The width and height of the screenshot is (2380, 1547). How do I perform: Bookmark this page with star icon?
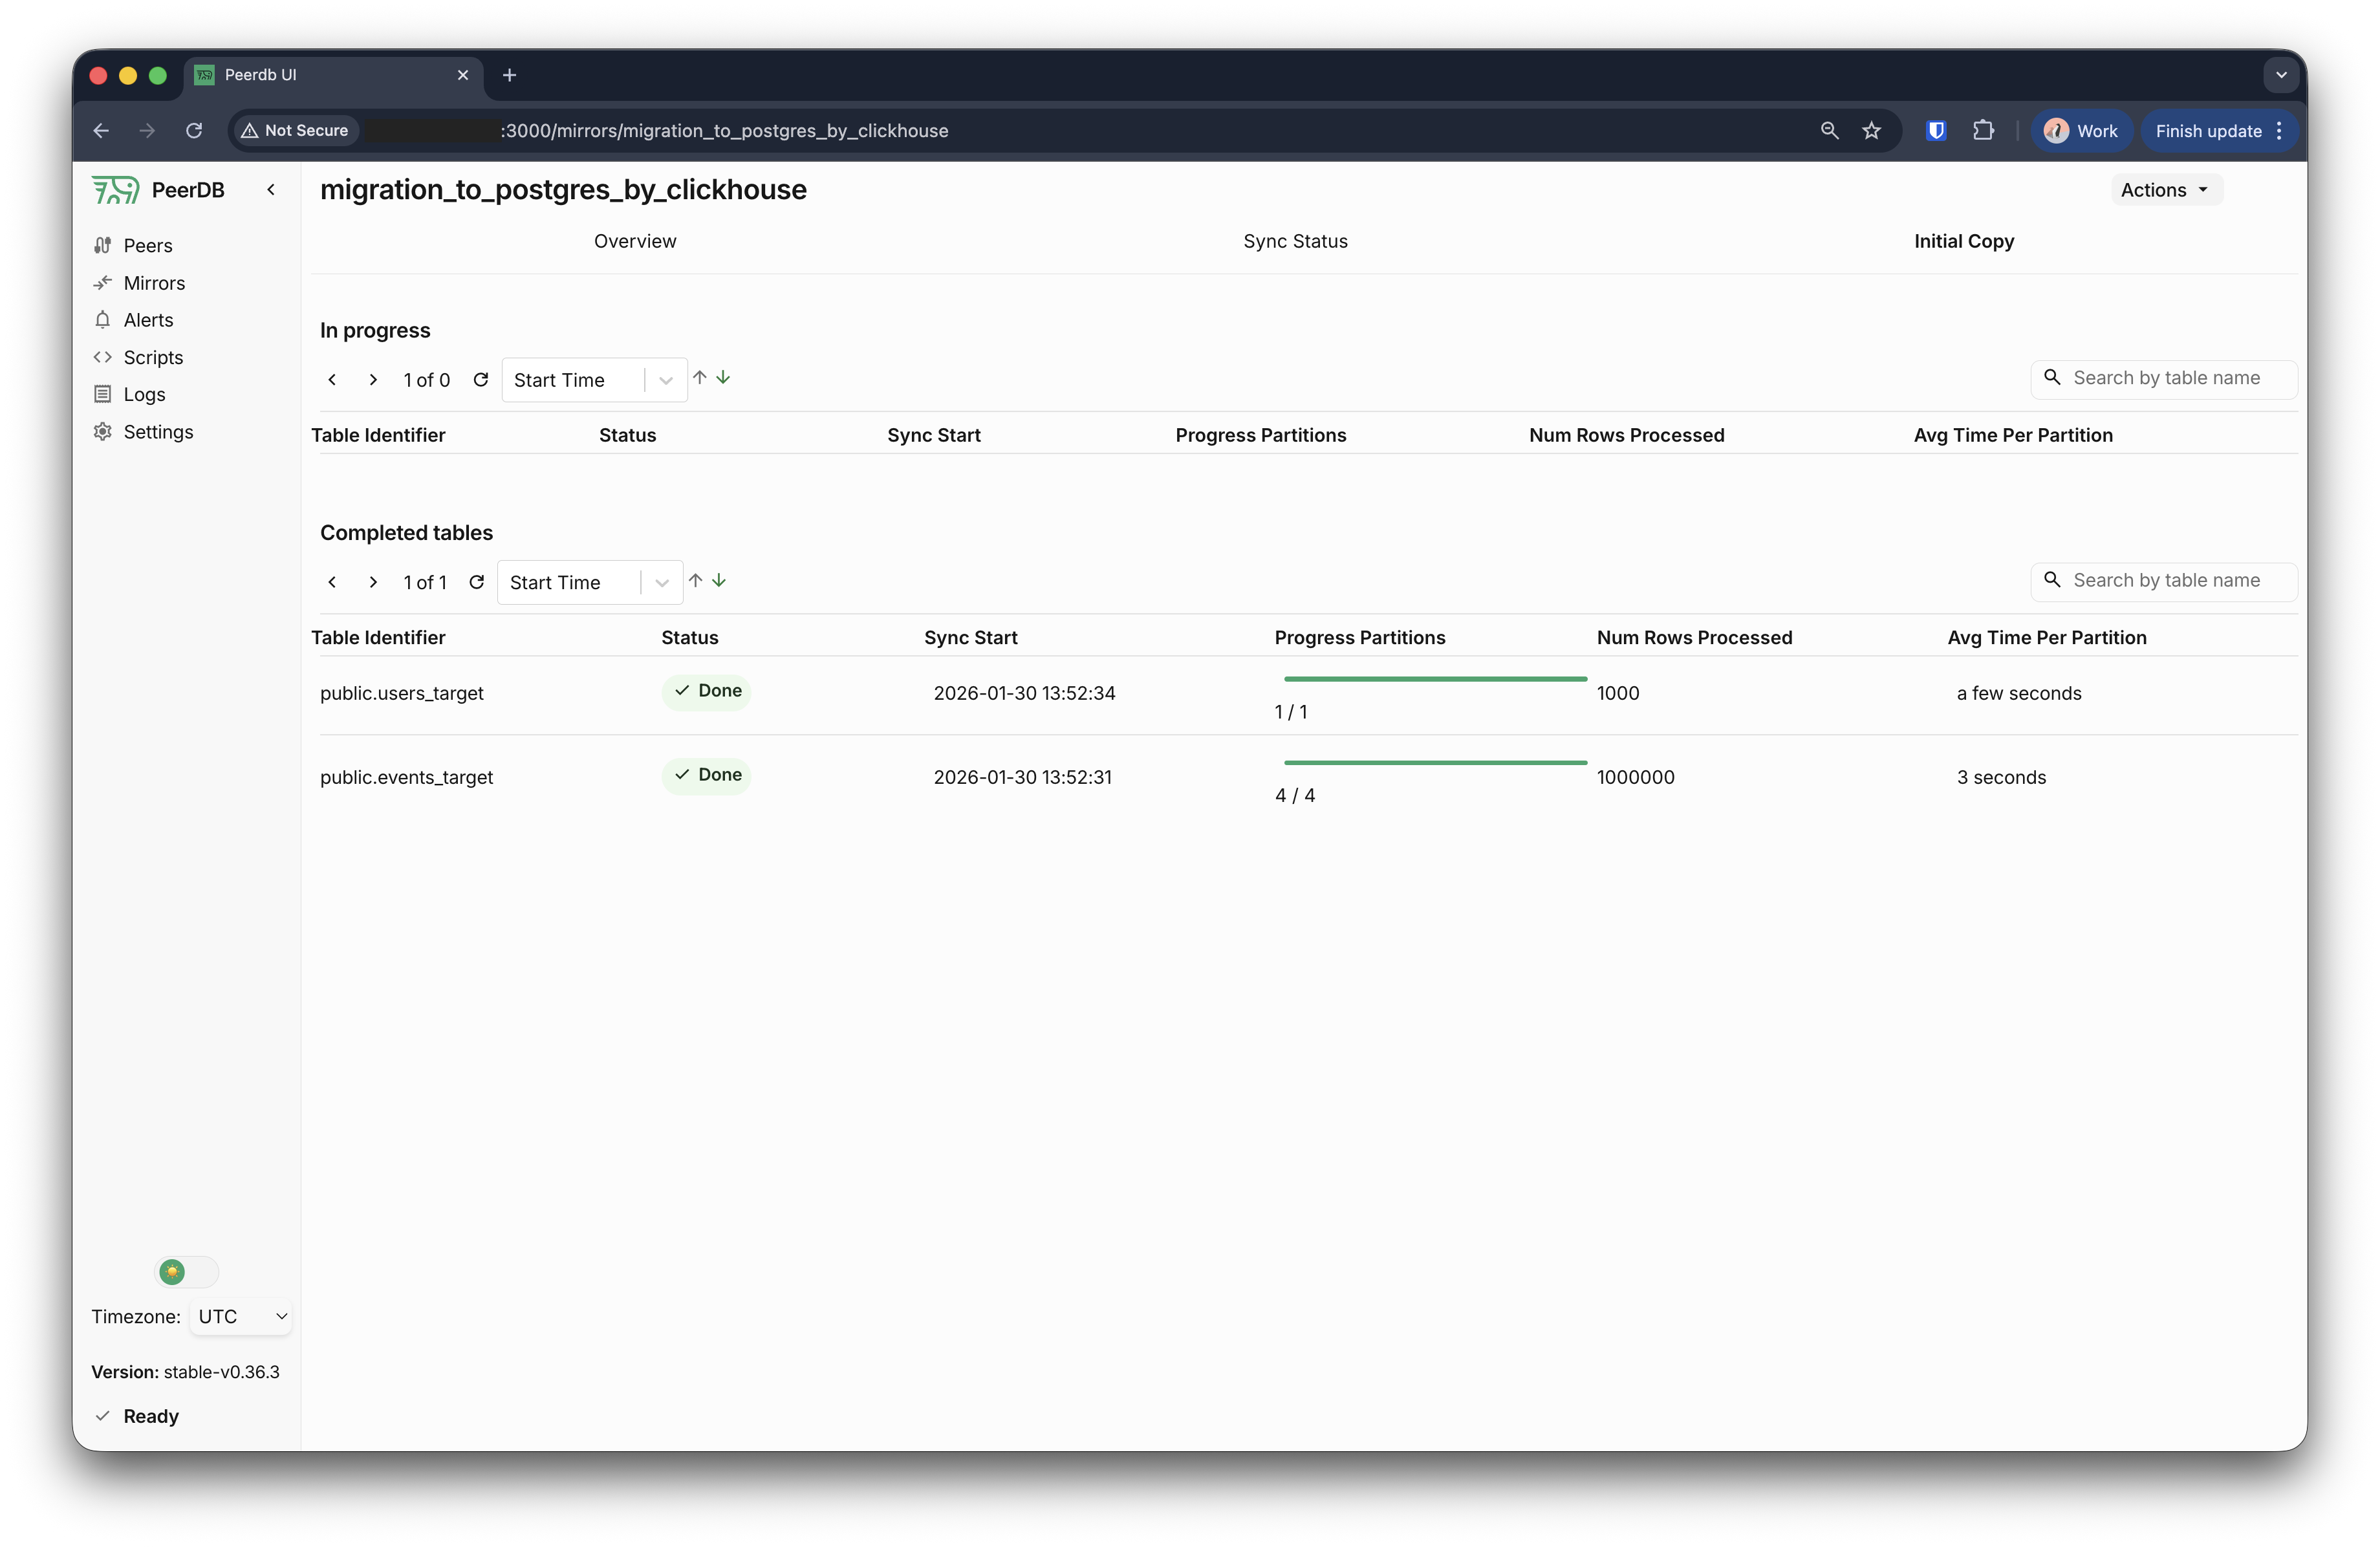[1872, 131]
